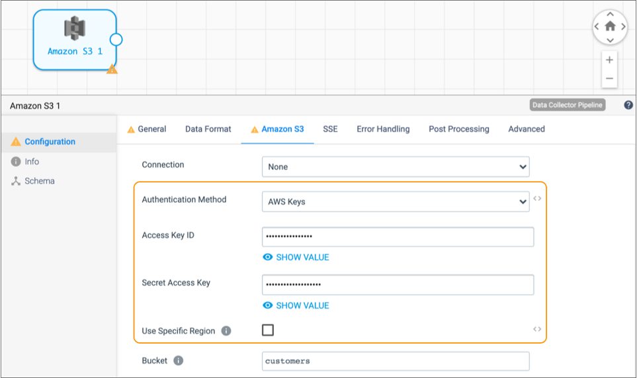Open the Authentication Method dropdown
Viewport: 637px width, 378px height.
(396, 202)
